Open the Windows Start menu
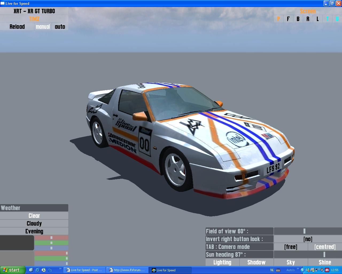 tap(13, 270)
